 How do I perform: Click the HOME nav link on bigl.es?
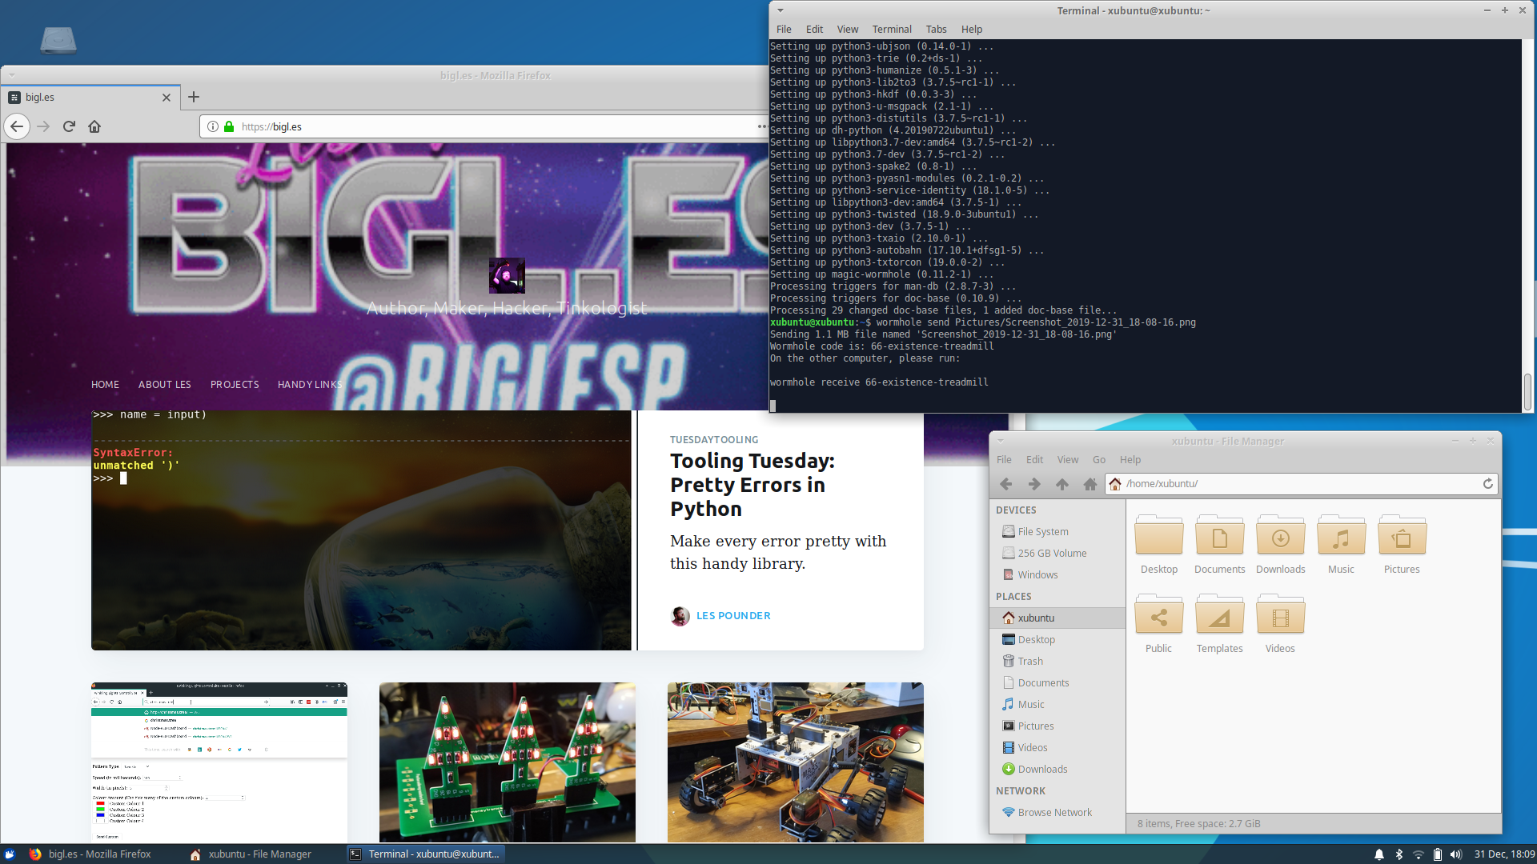point(105,384)
